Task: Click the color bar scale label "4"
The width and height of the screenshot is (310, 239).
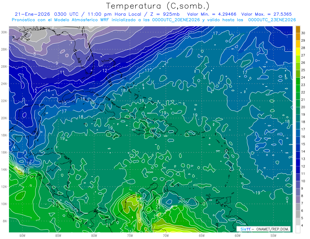Action: click(302, 226)
